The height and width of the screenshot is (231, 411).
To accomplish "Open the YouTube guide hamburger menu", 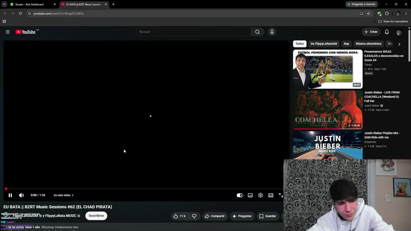I will [8, 32].
